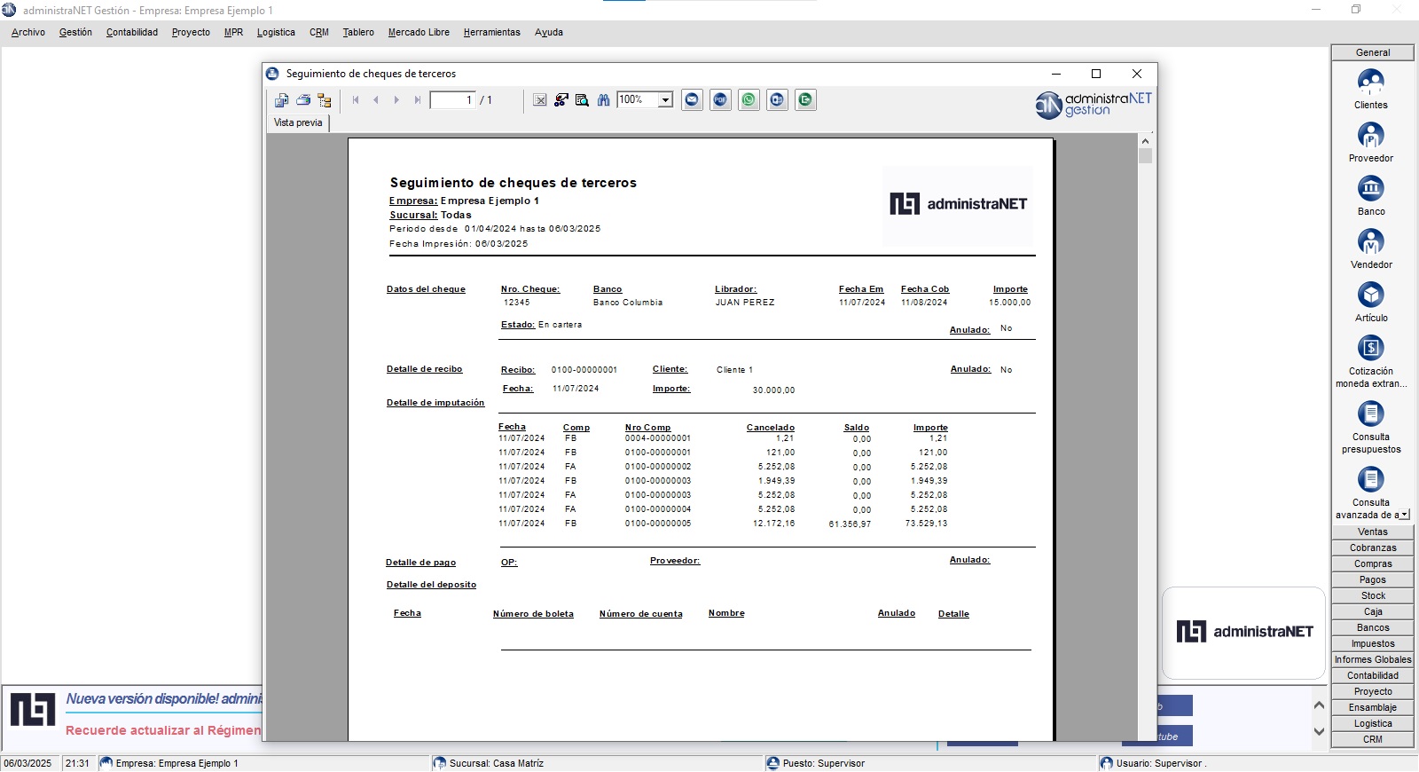Click the Clientes icon in sidebar
This screenshot has width=1419, height=772.
click(1371, 83)
